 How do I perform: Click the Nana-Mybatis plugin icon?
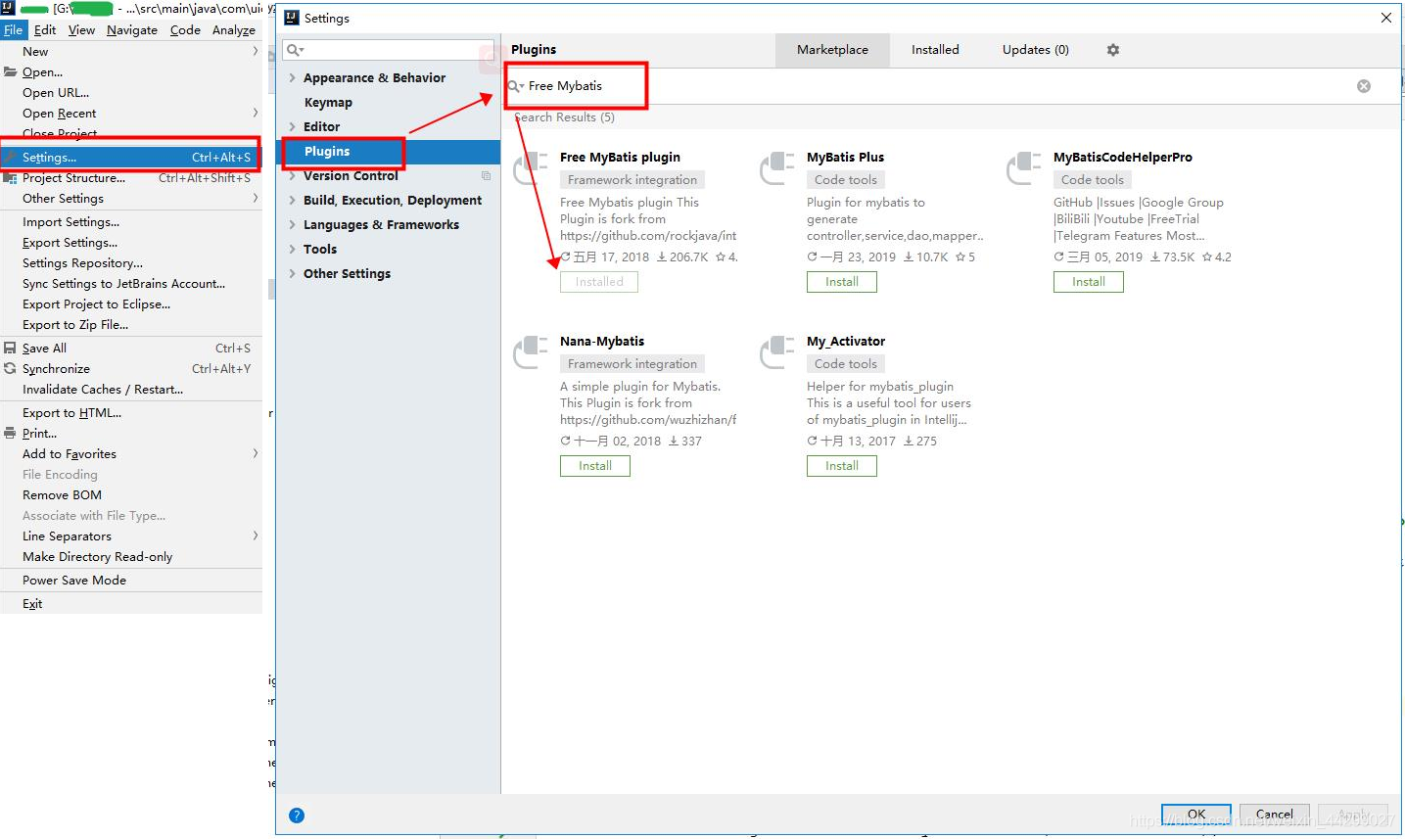click(x=530, y=349)
